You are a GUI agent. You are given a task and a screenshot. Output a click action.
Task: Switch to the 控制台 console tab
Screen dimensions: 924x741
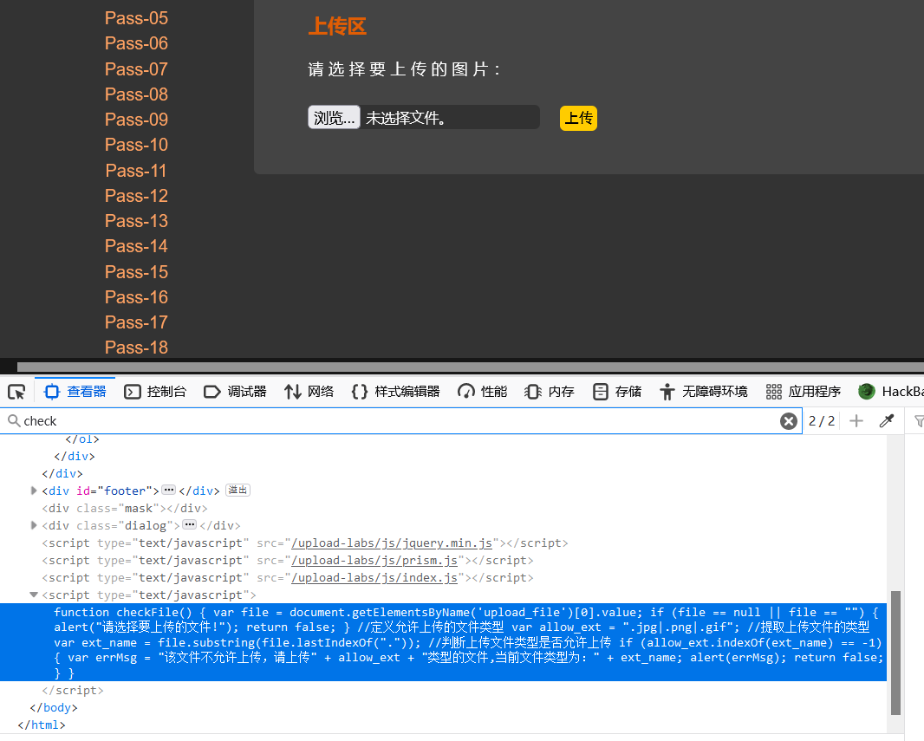click(155, 392)
